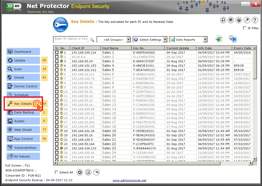Check the box for Sales 3 row
The height and width of the screenshot is (186, 262).
pos(57,61)
